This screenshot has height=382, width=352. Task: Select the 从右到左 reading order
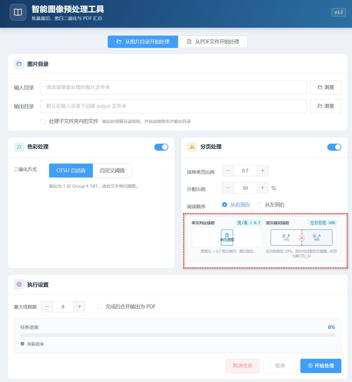pyautogui.click(x=236, y=205)
